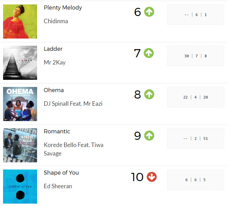The width and height of the screenshot is (228, 206).
Task: Click the green up arrow beside rank 8
Action: [x=149, y=94]
